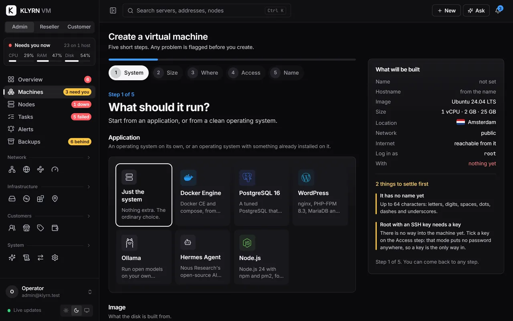Click the hard drive icon under Infrastructure
The width and height of the screenshot is (513, 321).
point(12,199)
